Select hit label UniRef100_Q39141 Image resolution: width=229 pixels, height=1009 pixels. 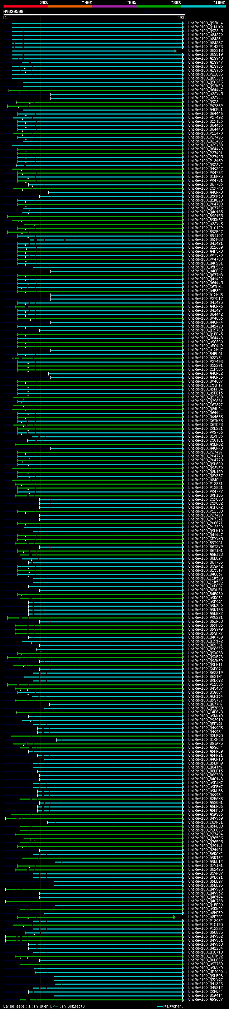tap(205, 846)
